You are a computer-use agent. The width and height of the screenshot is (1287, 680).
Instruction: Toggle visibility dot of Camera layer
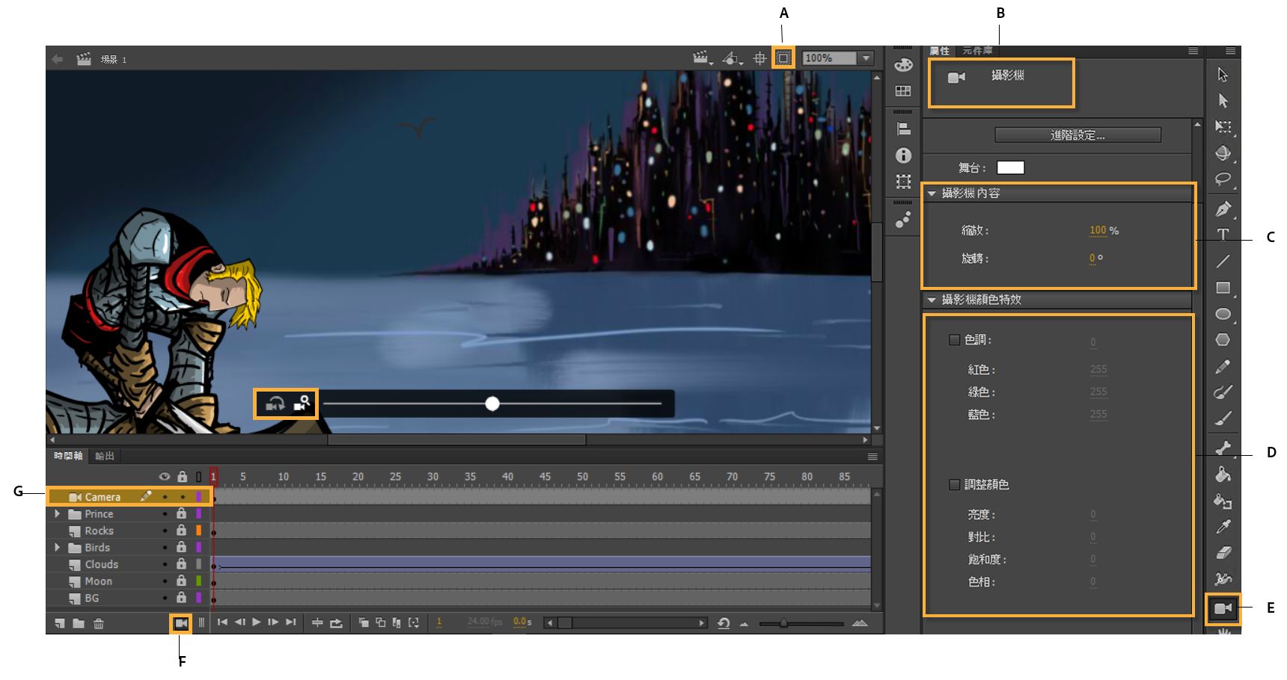click(x=165, y=497)
